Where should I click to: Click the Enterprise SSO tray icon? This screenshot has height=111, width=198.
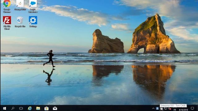161,109
